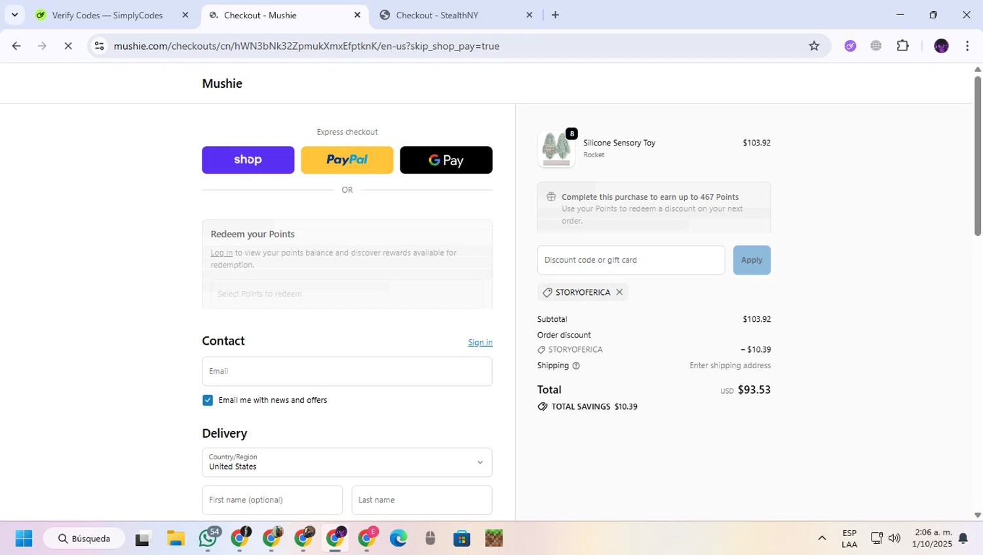Open Select Points to redeem dropdown
The image size is (983, 555).
coord(347,294)
